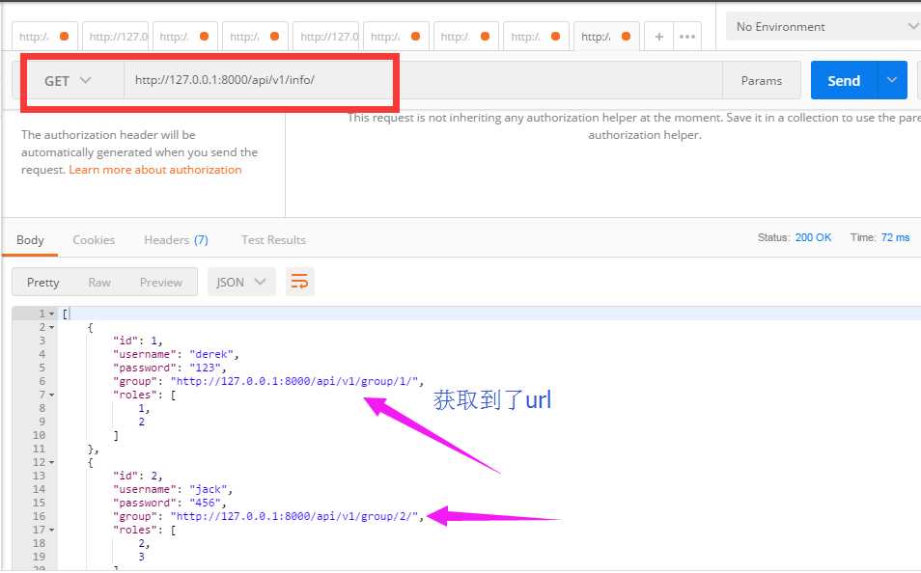Open the JSON format dropdown

point(241,283)
